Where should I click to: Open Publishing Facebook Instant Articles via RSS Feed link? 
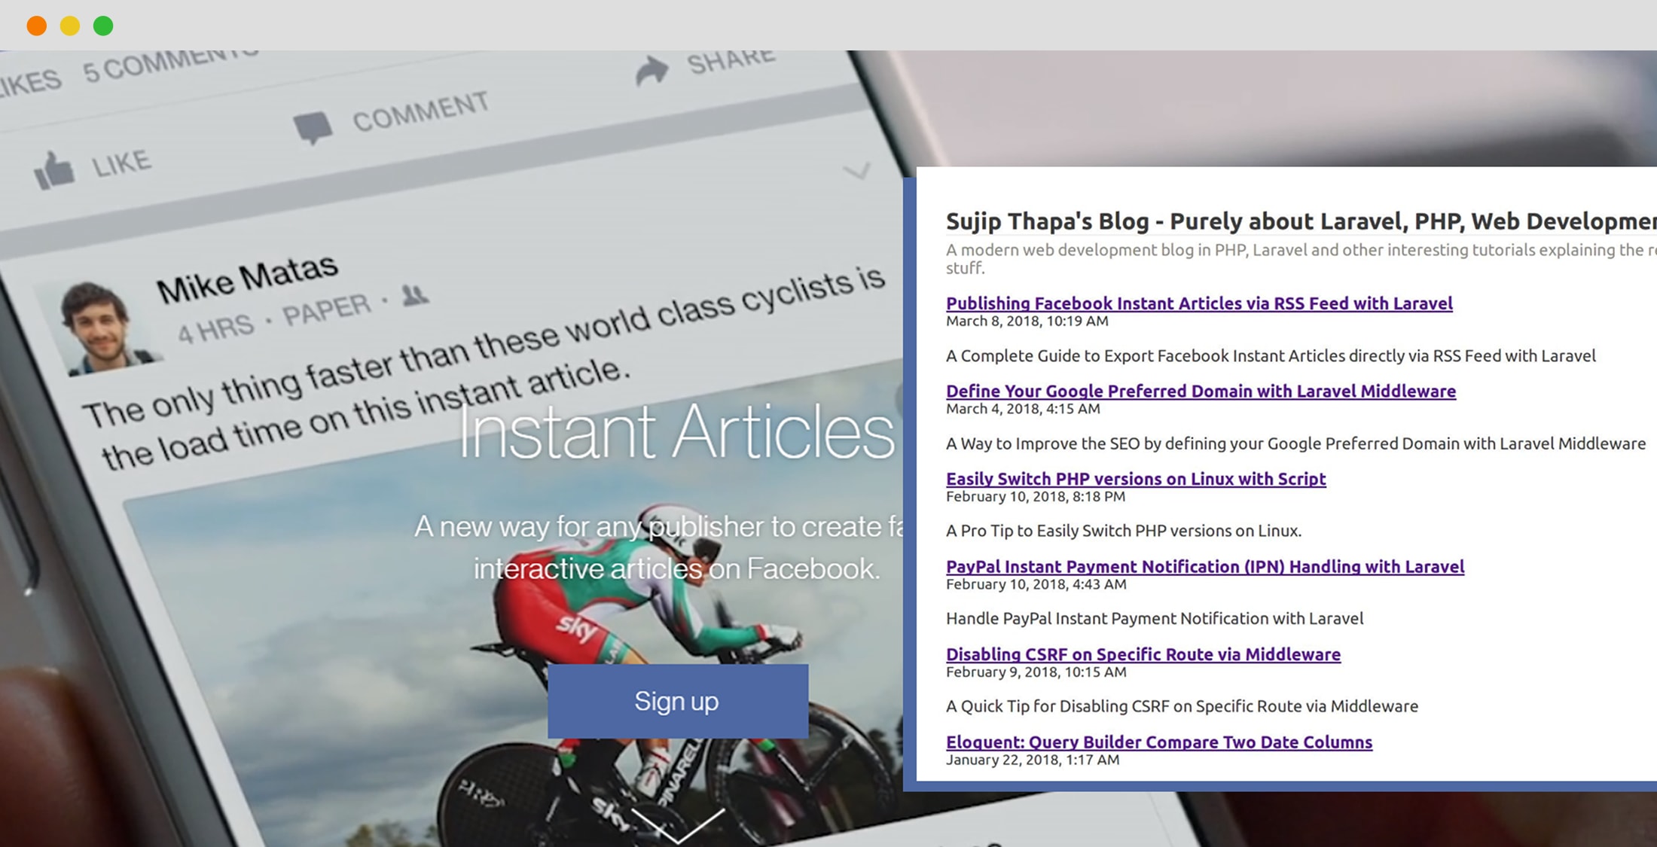point(1199,303)
